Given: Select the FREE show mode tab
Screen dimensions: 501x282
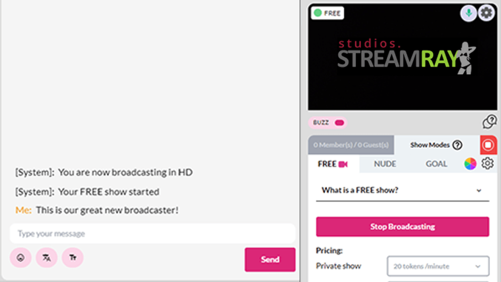Looking at the screenshot, I should (333, 164).
